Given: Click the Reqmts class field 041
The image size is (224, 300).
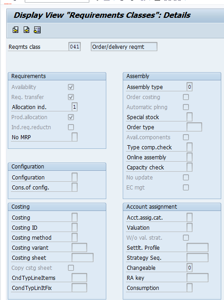Looking at the screenshot, I should (x=74, y=47).
